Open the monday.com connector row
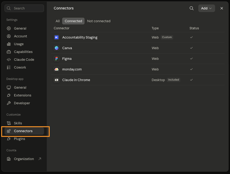Screen dimensions: 230x174 [x=138, y=69]
